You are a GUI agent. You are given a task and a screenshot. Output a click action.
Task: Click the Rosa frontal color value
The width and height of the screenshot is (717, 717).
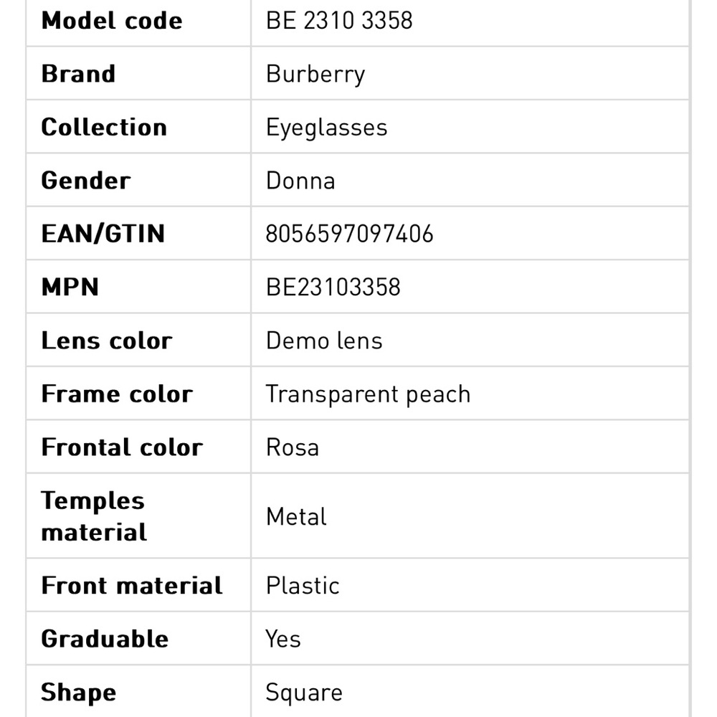pos(293,447)
